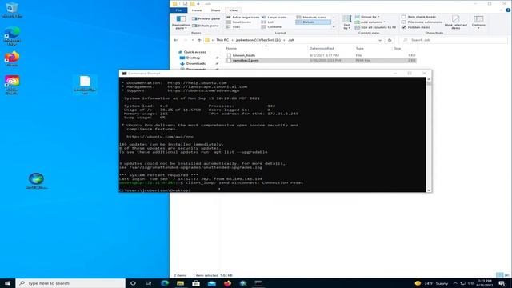This screenshot has height=288, width=512.
Task: Switch to the Home ribbon tab
Action: click(197, 10)
